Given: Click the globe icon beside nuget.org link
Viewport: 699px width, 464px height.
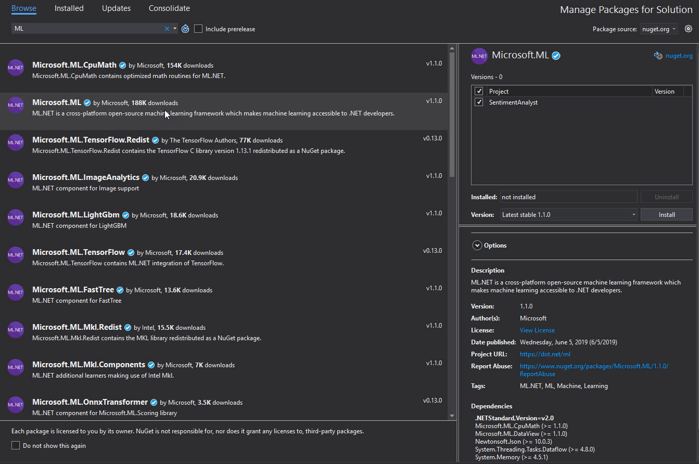Looking at the screenshot, I should 658,56.
